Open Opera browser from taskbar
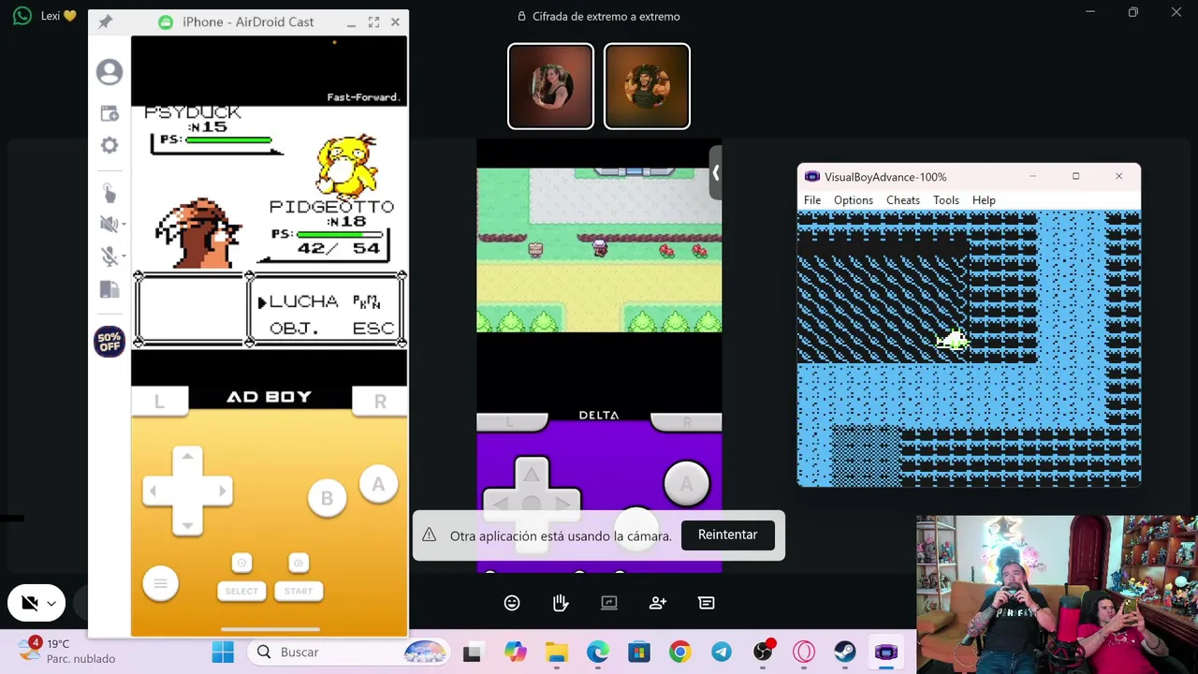Image resolution: width=1198 pixels, height=674 pixels. coord(803,652)
